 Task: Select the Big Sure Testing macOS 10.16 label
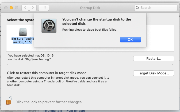point(23,40)
